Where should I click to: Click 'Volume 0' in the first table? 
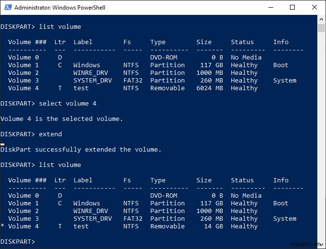(24, 57)
